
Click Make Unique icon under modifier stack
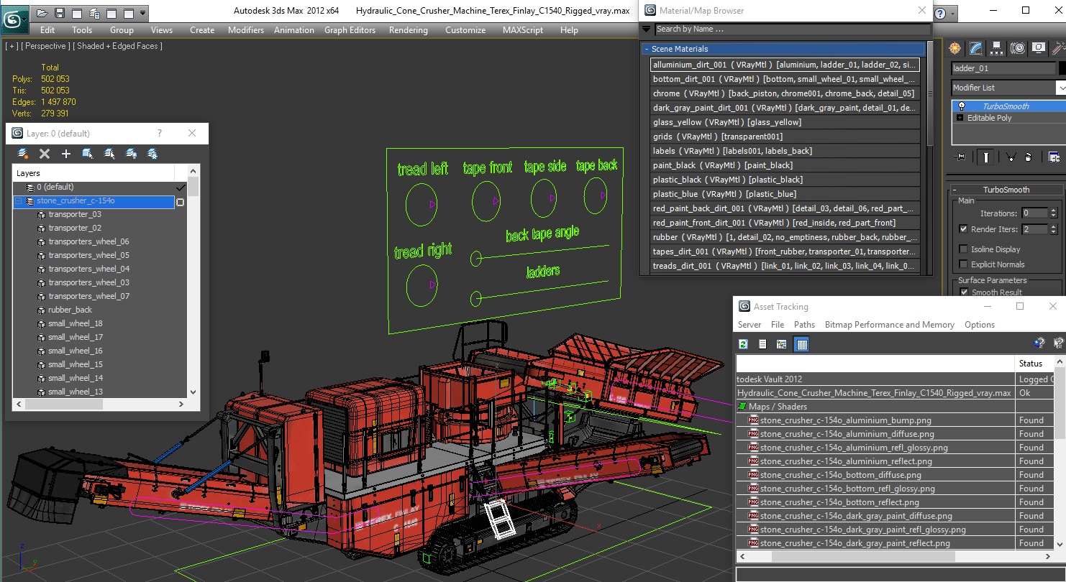coord(1011,157)
